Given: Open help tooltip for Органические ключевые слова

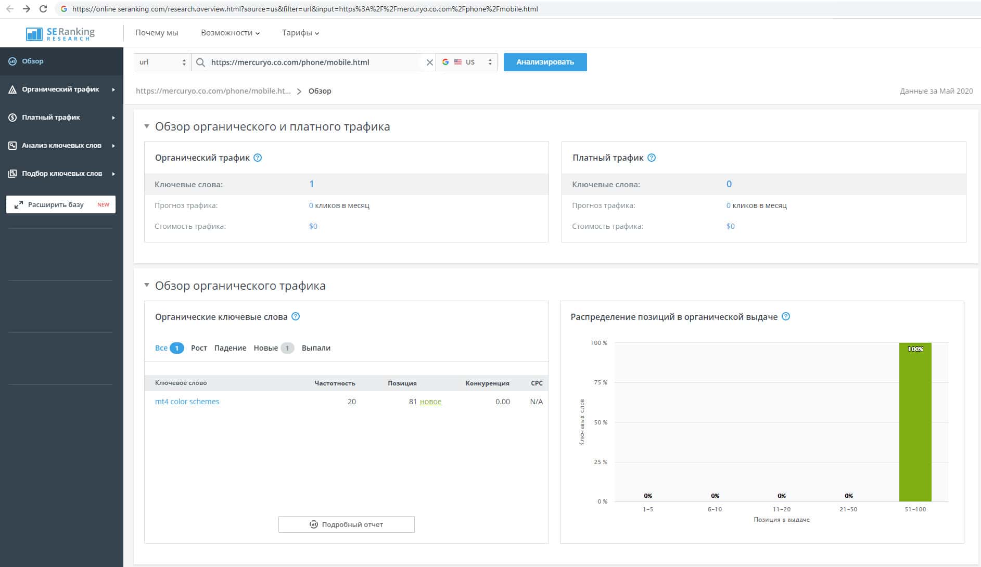Looking at the screenshot, I should 296,316.
